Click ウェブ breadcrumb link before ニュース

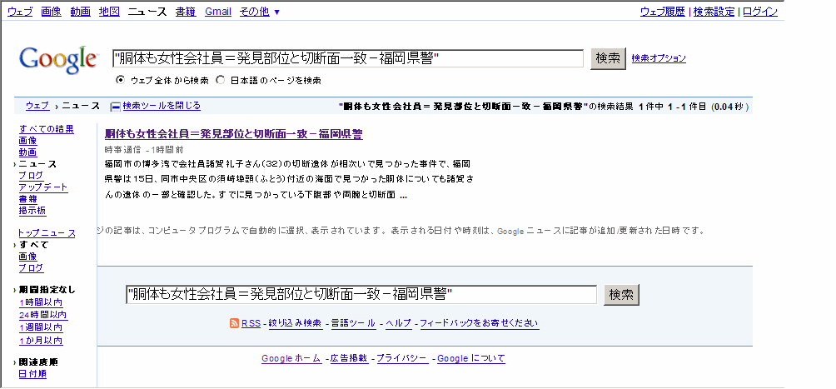point(37,106)
